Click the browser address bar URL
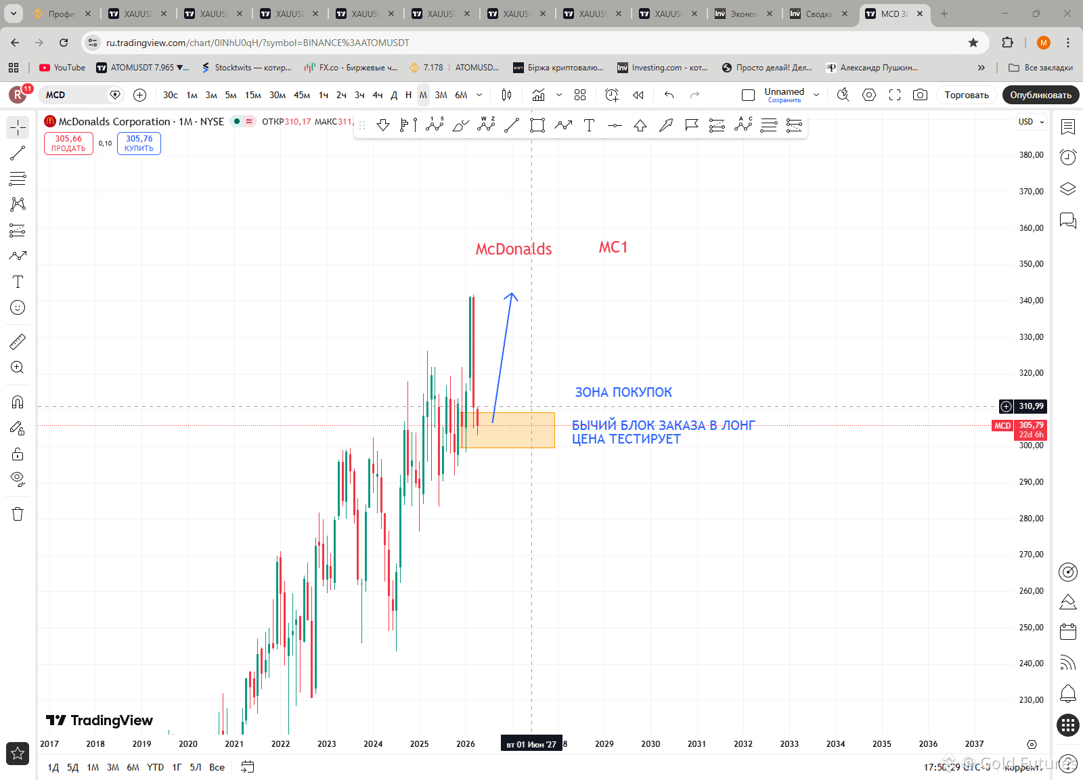This screenshot has width=1083, height=780. point(257,43)
